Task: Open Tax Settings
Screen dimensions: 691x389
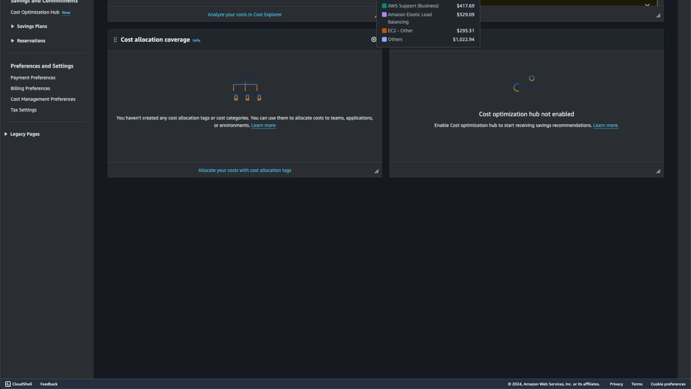Action: tap(23, 110)
